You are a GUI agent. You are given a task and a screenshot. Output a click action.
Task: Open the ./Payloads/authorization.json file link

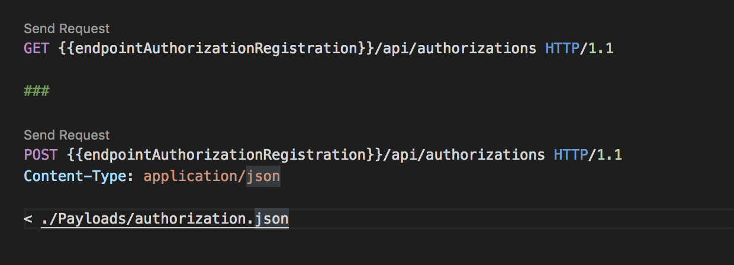pos(165,219)
